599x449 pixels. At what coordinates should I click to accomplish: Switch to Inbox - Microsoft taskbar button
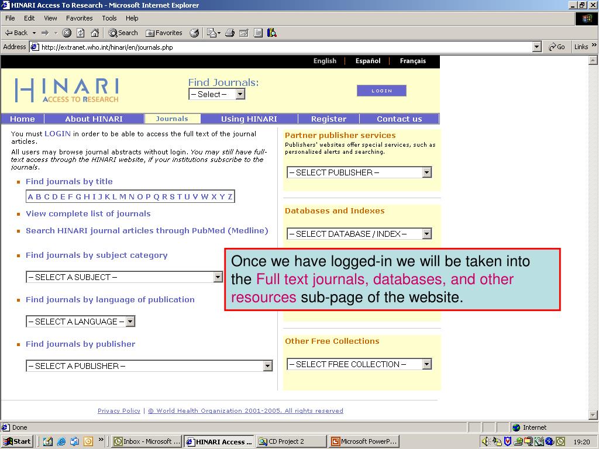(147, 442)
